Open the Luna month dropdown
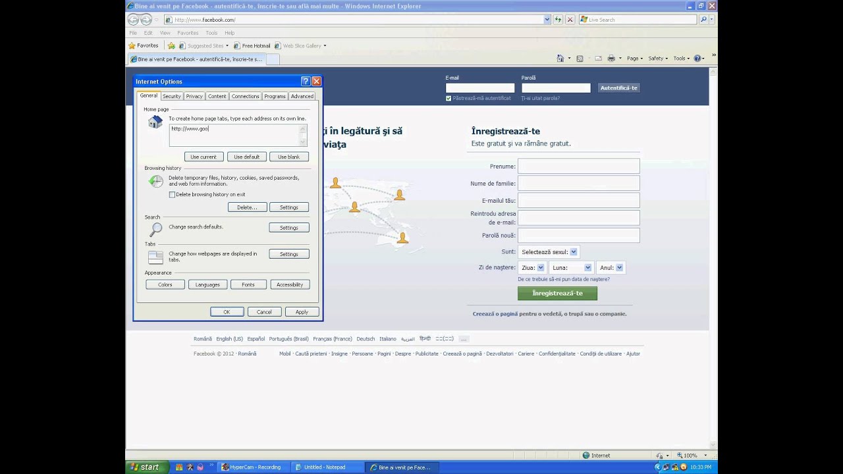Screen dimensions: 843x474 [570, 267]
